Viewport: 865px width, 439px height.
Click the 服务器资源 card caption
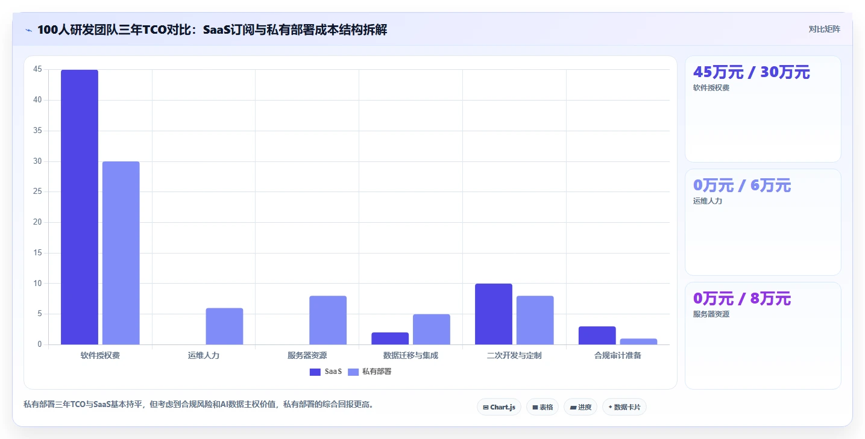point(711,314)
